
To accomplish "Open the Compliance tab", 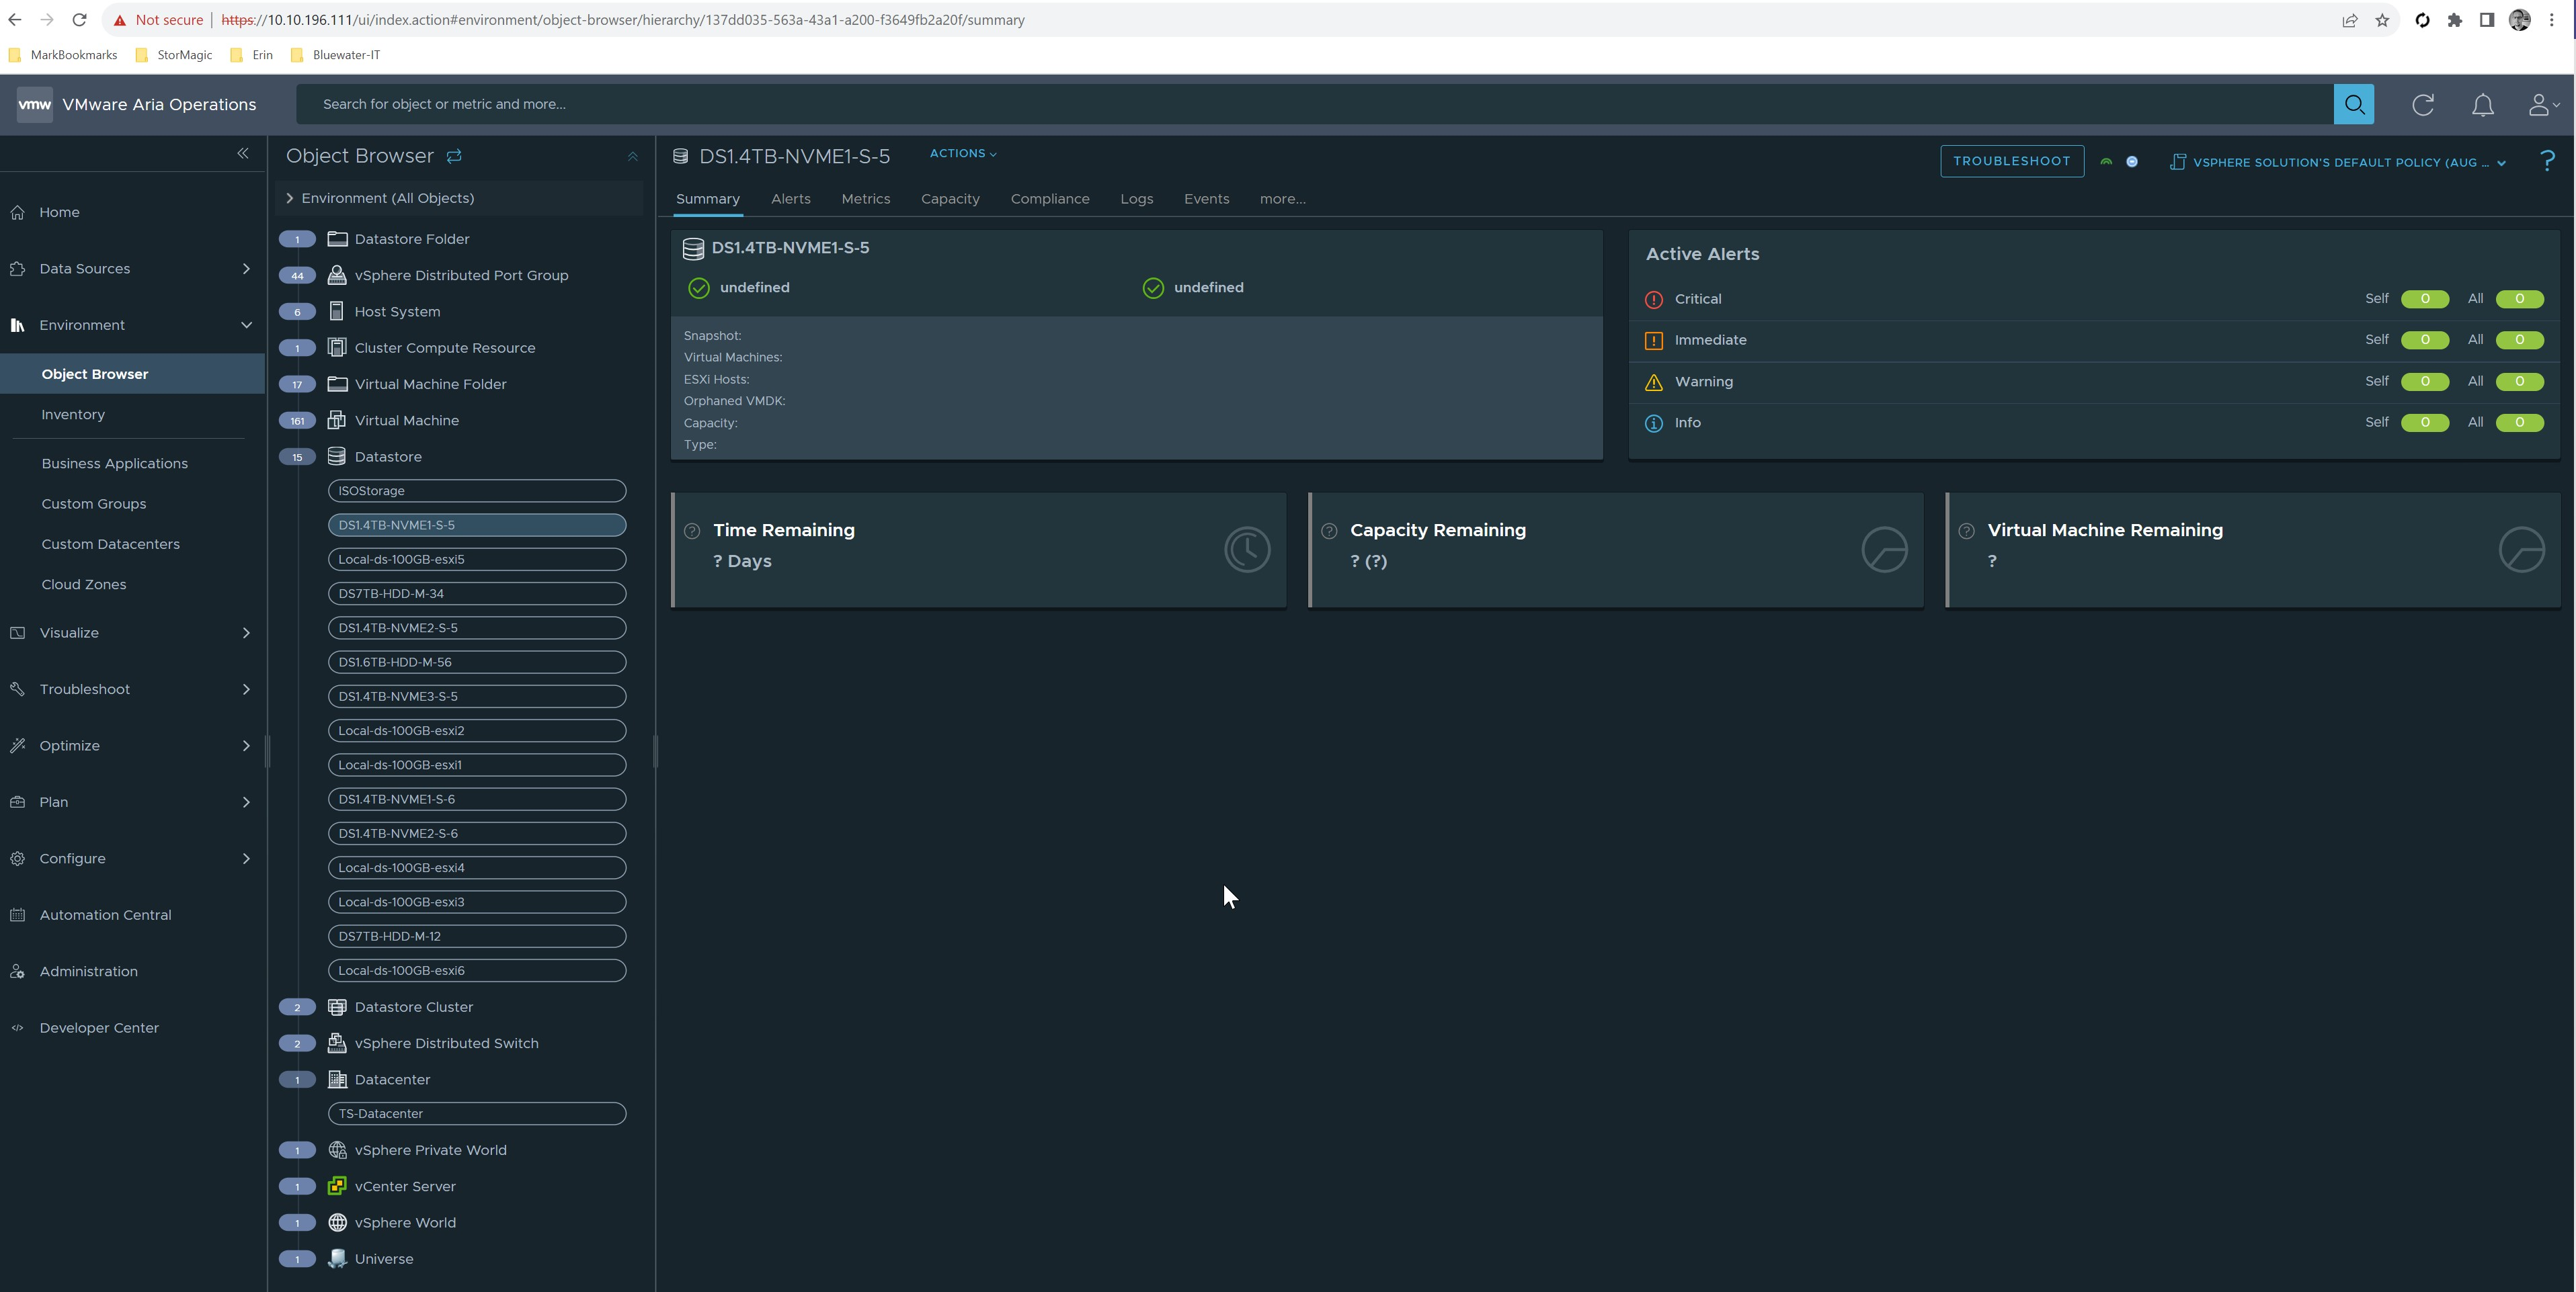I will 1049,199.
